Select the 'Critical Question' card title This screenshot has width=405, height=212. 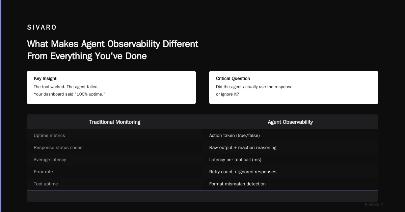click(233, 78)
